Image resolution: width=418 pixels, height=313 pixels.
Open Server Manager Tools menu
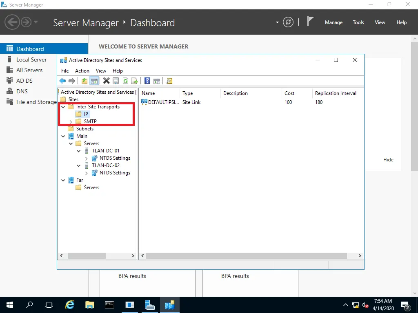(x=358, y=22)
